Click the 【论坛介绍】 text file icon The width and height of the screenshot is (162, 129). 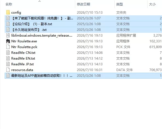pyautogui.click(x=8, y=24)
